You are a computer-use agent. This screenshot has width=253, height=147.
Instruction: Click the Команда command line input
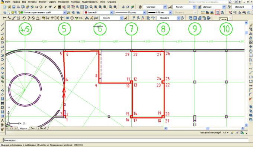point(126,140)
